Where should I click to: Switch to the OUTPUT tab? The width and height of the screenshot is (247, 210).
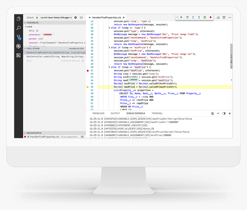click(x=115, y=113)
